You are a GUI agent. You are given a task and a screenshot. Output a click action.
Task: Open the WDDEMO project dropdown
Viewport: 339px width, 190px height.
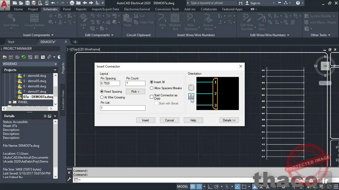click(55, 64)
